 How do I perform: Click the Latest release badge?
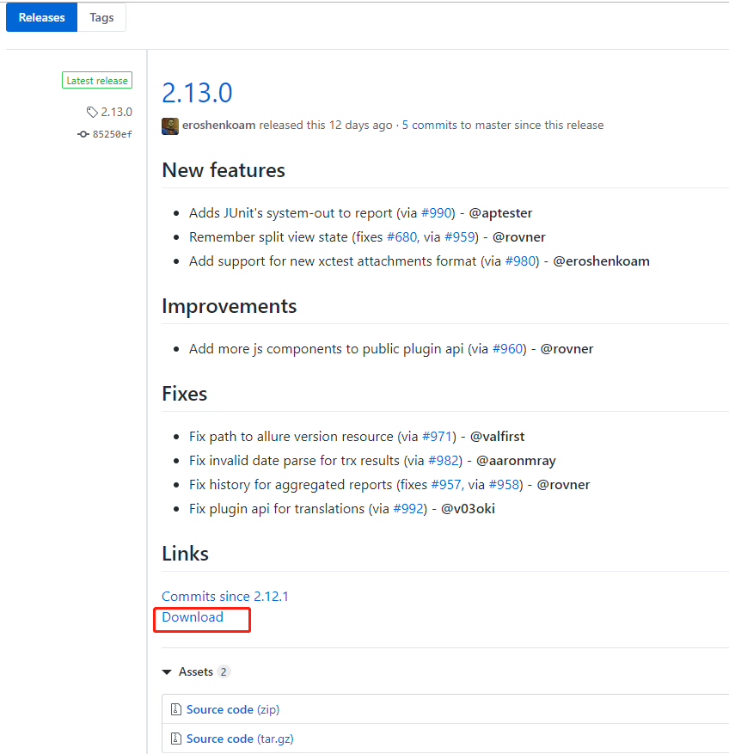coord(97,81)
